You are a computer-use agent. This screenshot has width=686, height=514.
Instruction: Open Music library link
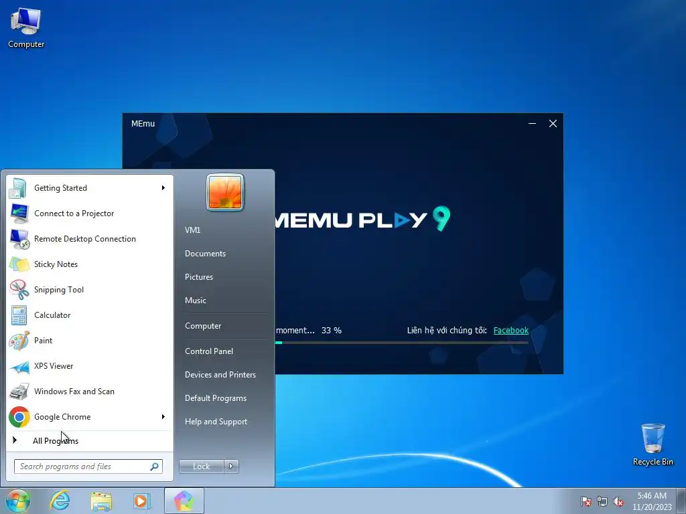coord(196,301)
